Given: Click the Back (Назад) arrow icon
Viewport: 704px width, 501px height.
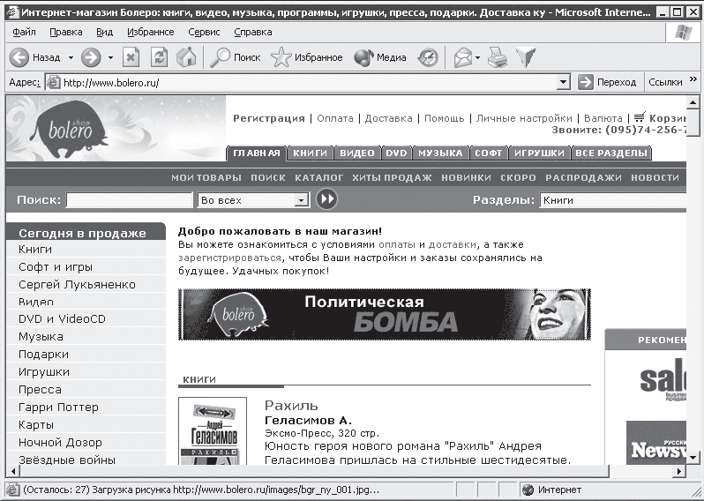Looking at the screenshot, I should 19,57.
